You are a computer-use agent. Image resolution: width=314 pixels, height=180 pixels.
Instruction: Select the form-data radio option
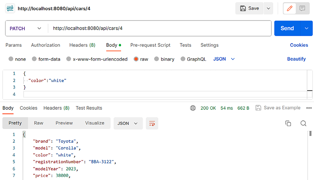tap(34, 59)
